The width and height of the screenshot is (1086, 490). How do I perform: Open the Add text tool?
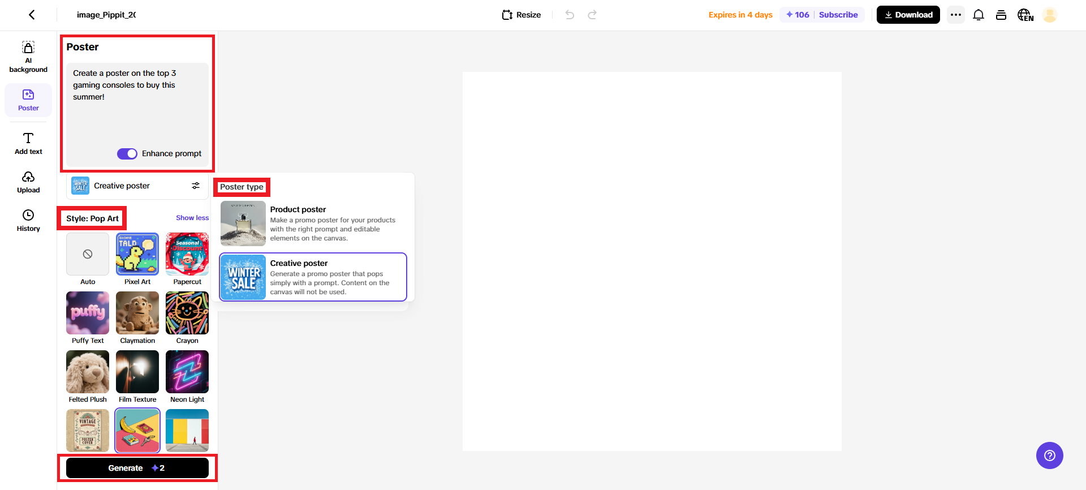click(x=28, y=144)
